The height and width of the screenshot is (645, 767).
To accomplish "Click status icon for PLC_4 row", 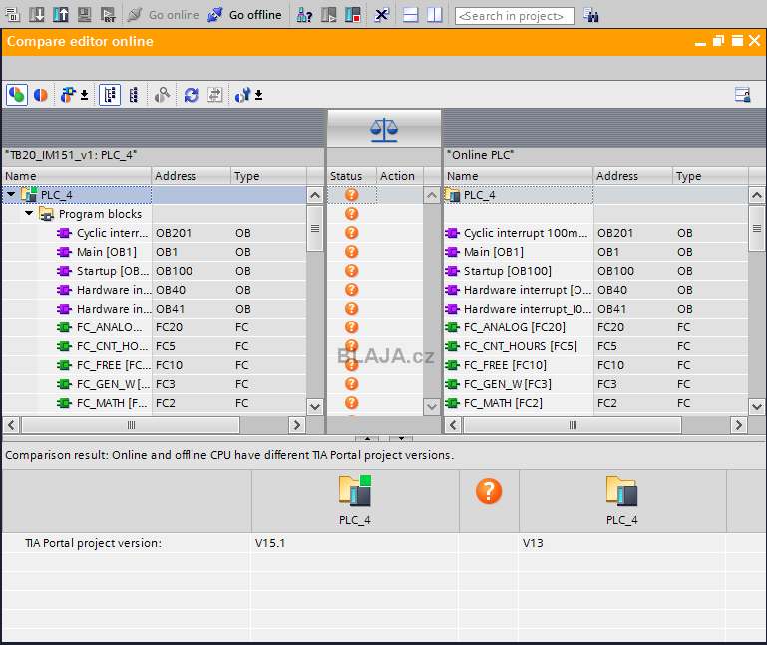I will coord(351,195).
